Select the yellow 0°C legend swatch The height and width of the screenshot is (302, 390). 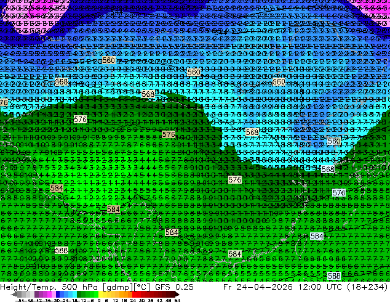pos(100,294)
